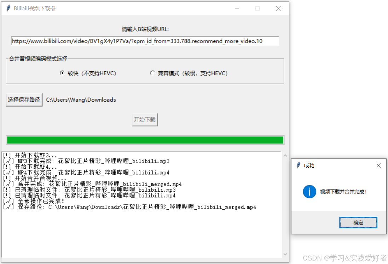Click the 选择保存路径 button
Screen dimensions: 388x264
24,100
